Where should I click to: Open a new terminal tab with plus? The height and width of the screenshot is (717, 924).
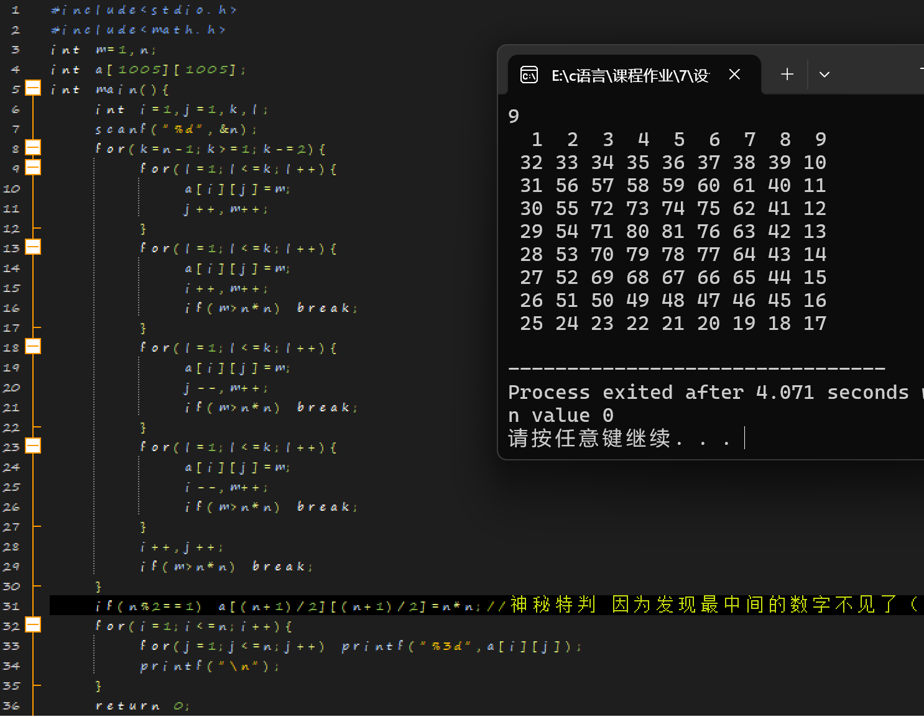pos(787,75)
